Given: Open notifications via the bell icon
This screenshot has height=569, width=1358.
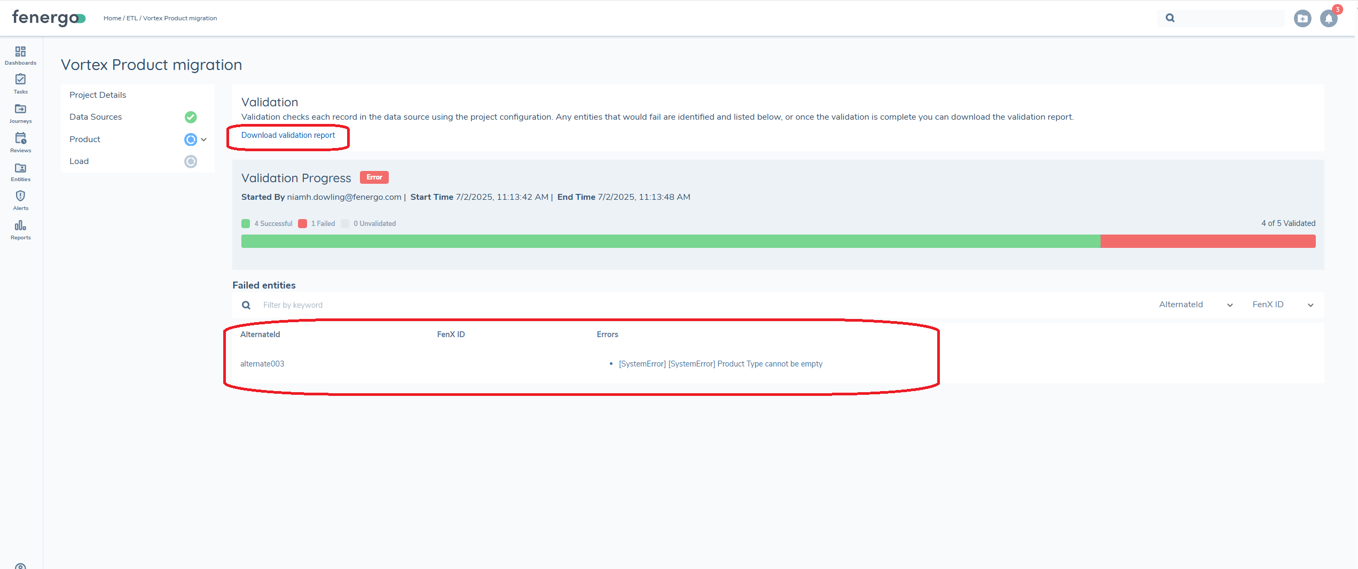Looking at the screenshot, I should click(x=1329, y=18).
